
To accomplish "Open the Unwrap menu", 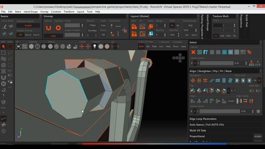I will point(44,12).
